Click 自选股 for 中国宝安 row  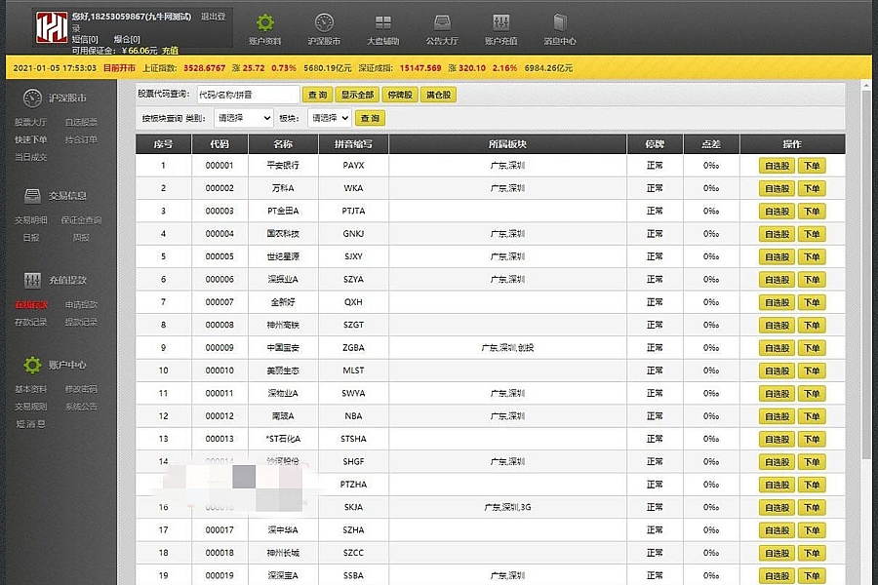pyautogui.click(x=777, y=348)
